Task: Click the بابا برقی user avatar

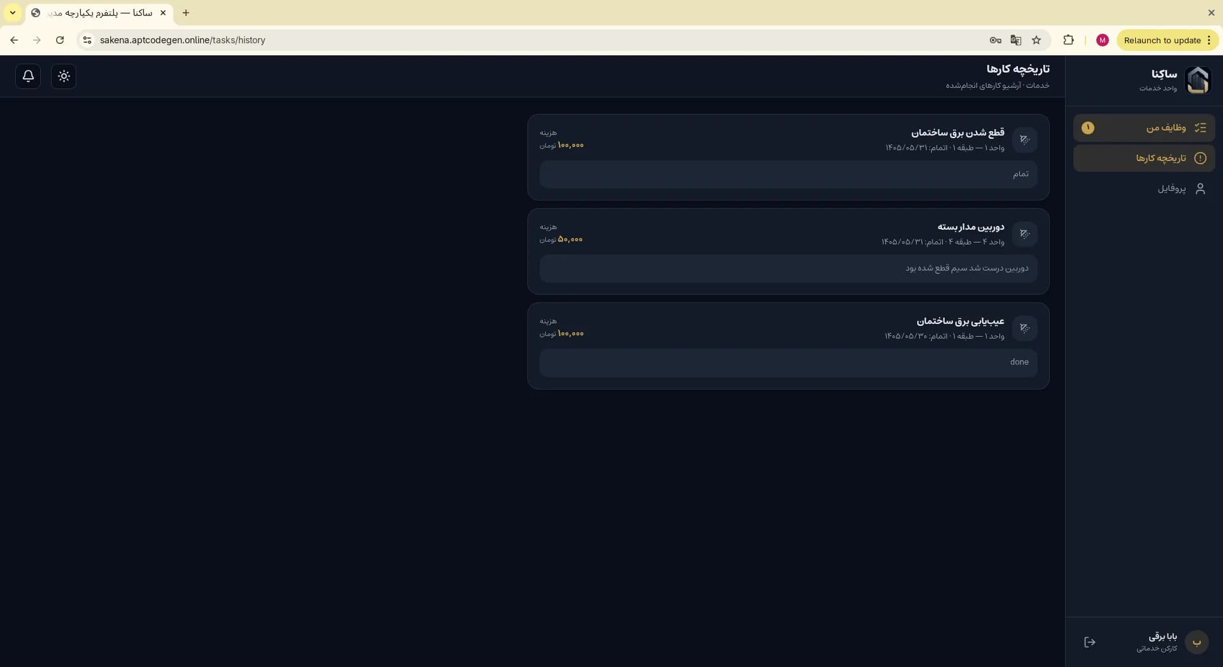Action: point(1197,642)
